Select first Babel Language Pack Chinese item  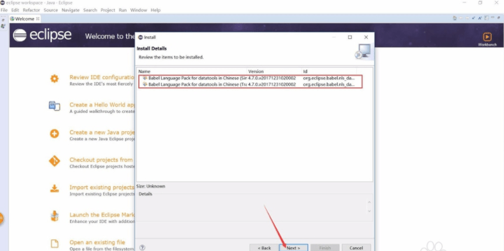pos(249,78)
